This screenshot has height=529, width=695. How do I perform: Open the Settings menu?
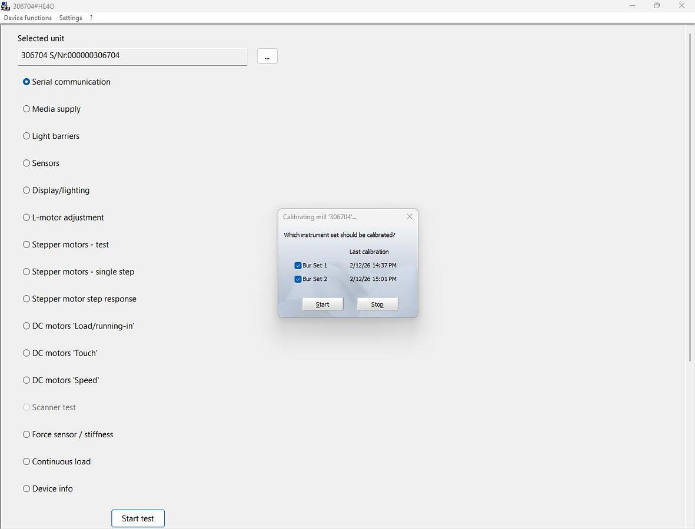click(x=71, y=18)
